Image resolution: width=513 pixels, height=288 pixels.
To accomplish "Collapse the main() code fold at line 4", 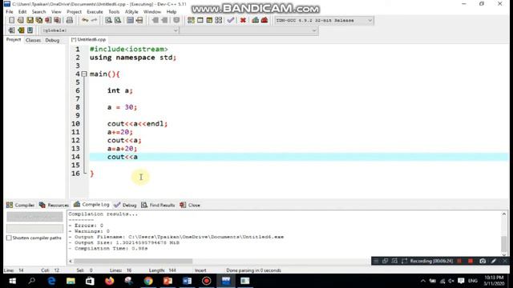I will click(x=84, y=74).
